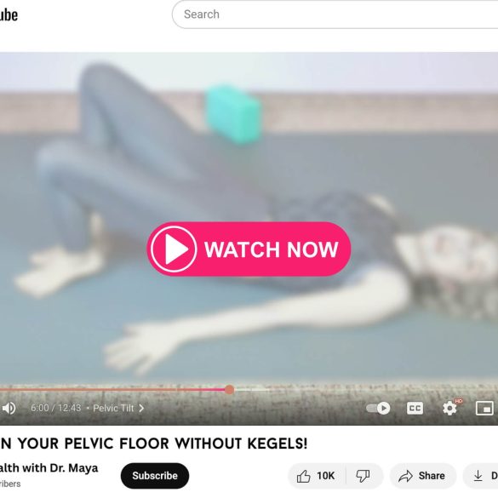The height and width of the screenshot is (498, 498).
Task: Open the Dr. Maya channel link
Action: coord(49,468)
